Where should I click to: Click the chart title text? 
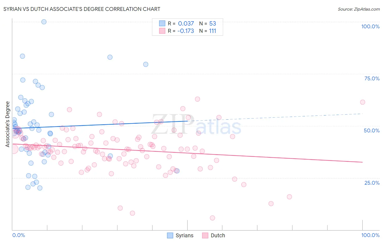[82, 9]
